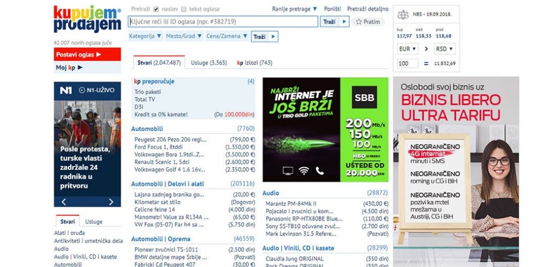Click the arrow between EUR and RSD
The image size is (557, 267).
click(x=426, y=49)
